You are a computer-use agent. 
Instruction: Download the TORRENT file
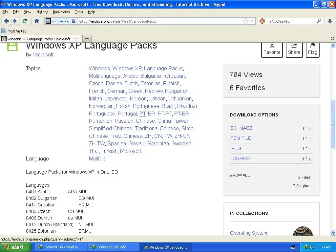tap(241, 158)
